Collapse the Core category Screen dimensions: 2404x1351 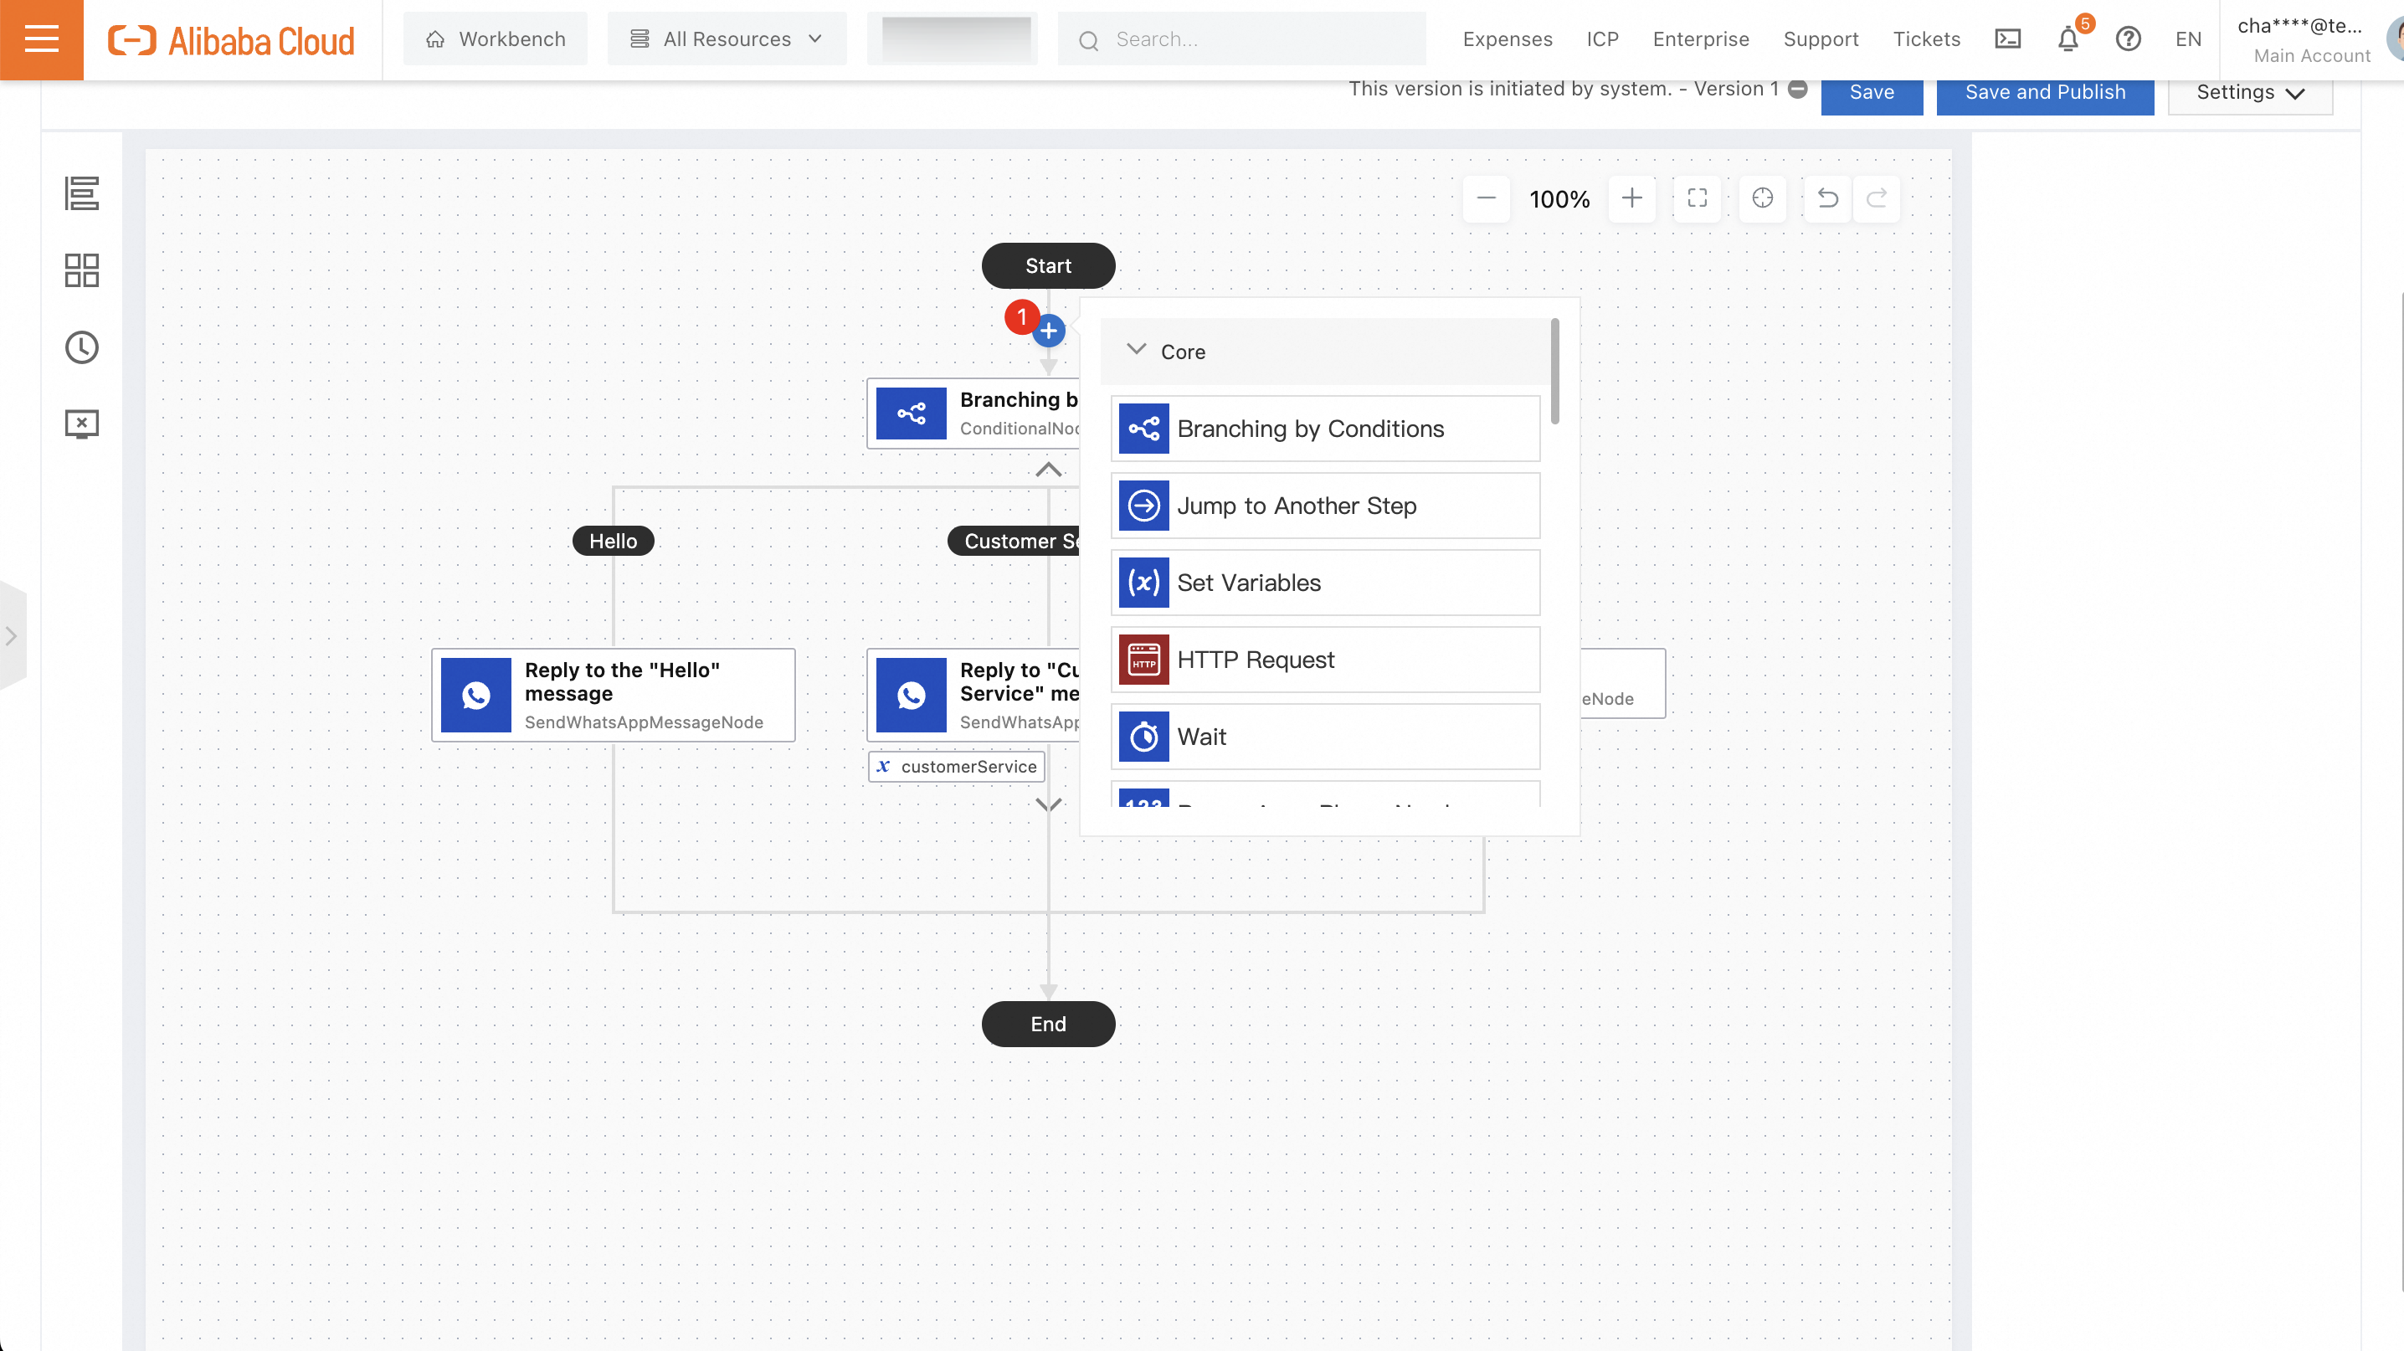(1136, 351)
